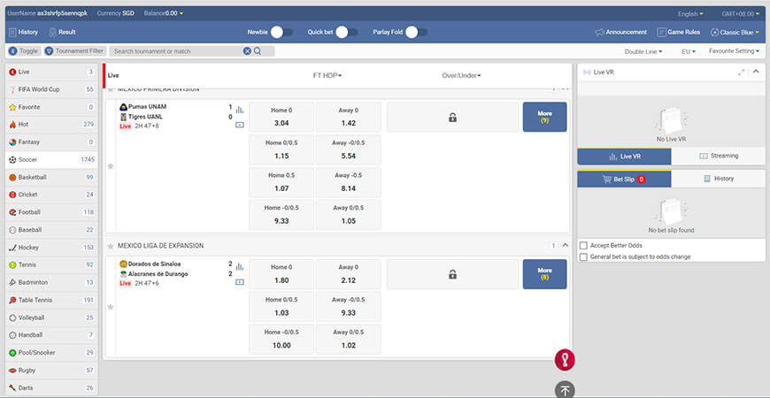This screenshot has width=770, height=398.
Task: Bet Home 0 at odds 3.04
Action: point(281,117)
